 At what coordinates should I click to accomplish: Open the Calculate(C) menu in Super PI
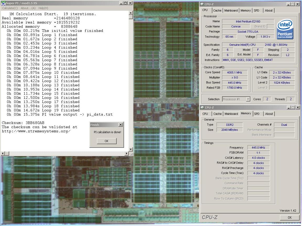coord(10,8)
